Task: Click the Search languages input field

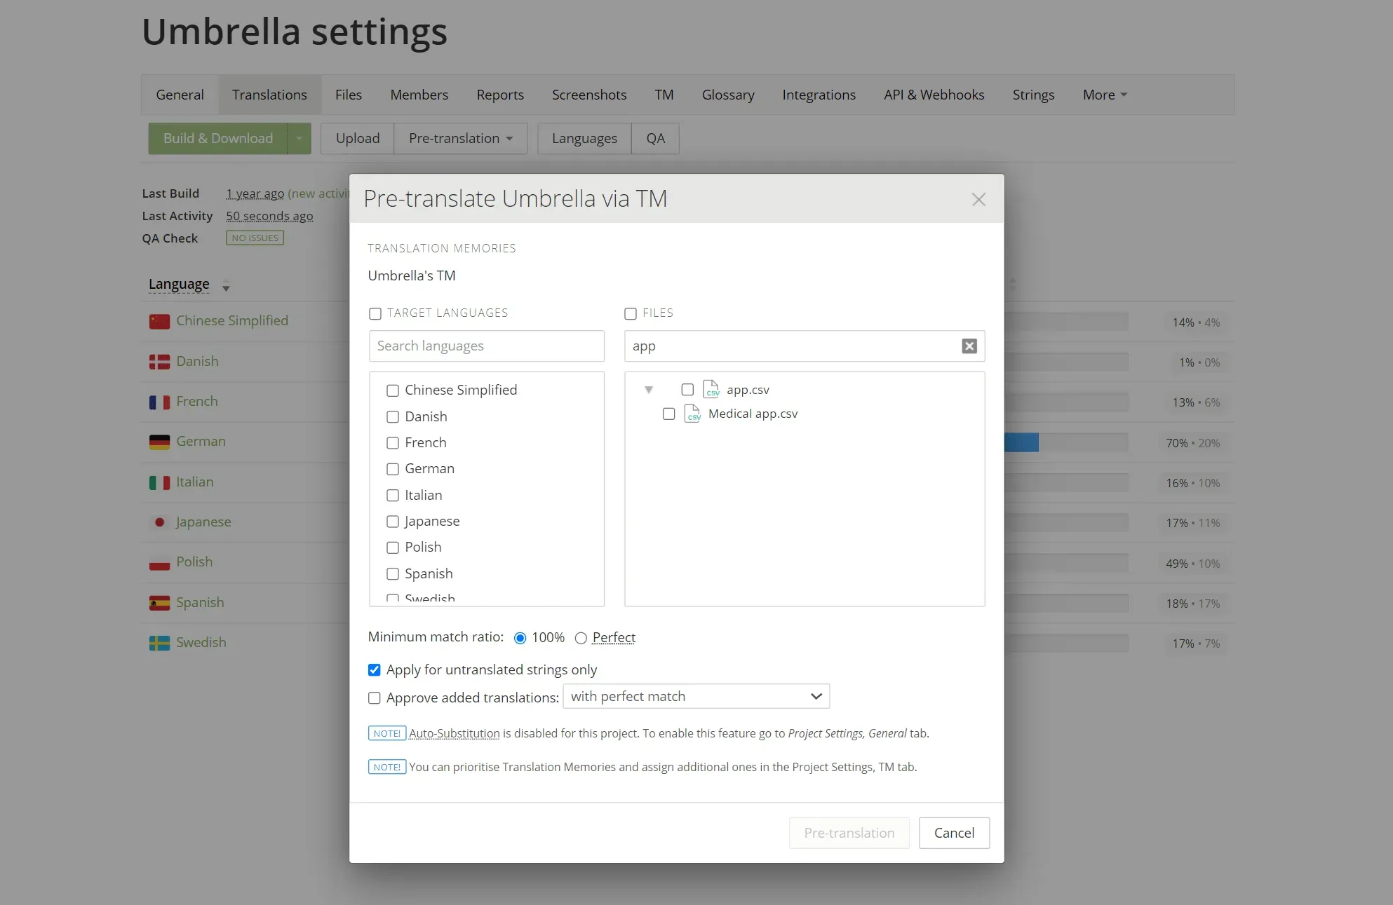Action: pyautogui.click(x=486, y=346)
